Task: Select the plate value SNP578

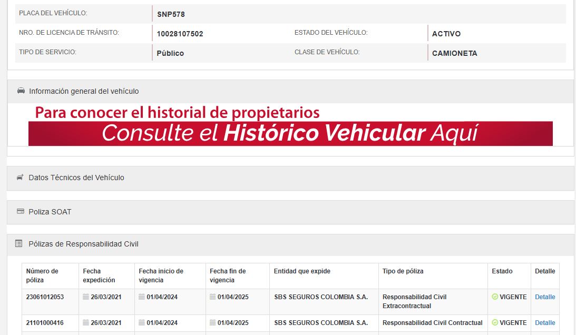Action: click(171, 14)
